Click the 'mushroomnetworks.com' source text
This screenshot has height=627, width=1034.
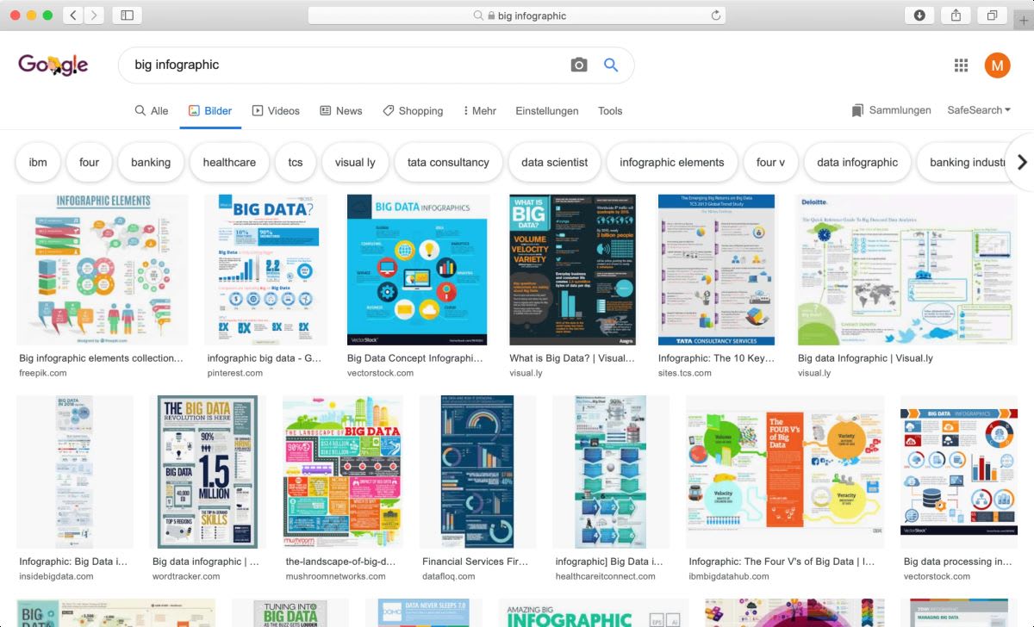point(336,576)
